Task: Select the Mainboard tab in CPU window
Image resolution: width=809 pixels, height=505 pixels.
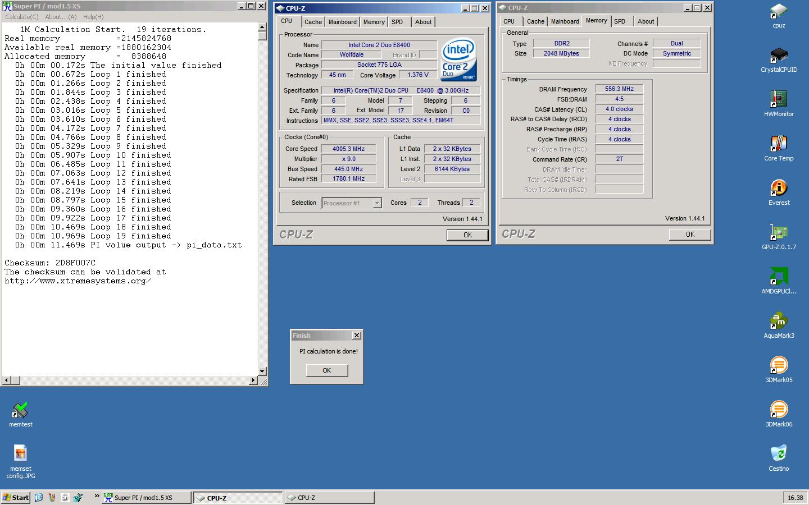Action: pos(343,22)
